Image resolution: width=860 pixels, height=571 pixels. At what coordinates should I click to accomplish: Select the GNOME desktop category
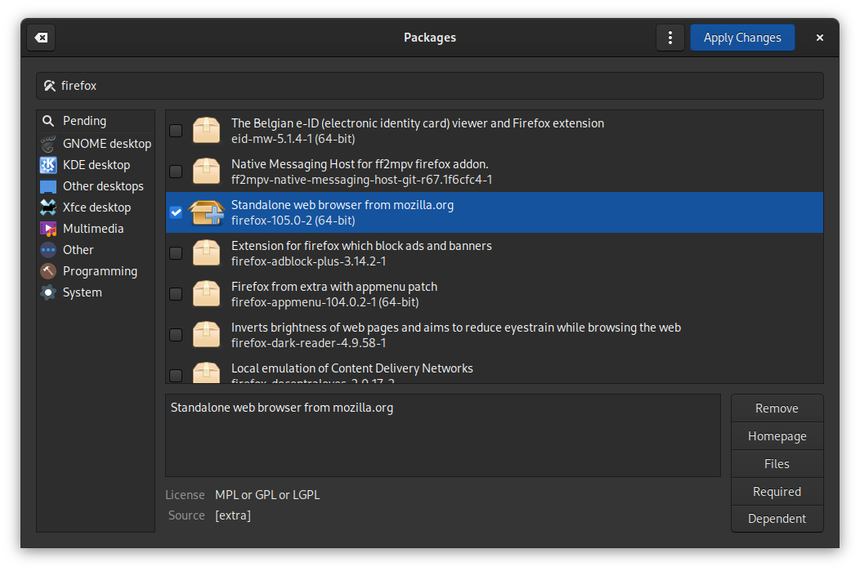106,143
